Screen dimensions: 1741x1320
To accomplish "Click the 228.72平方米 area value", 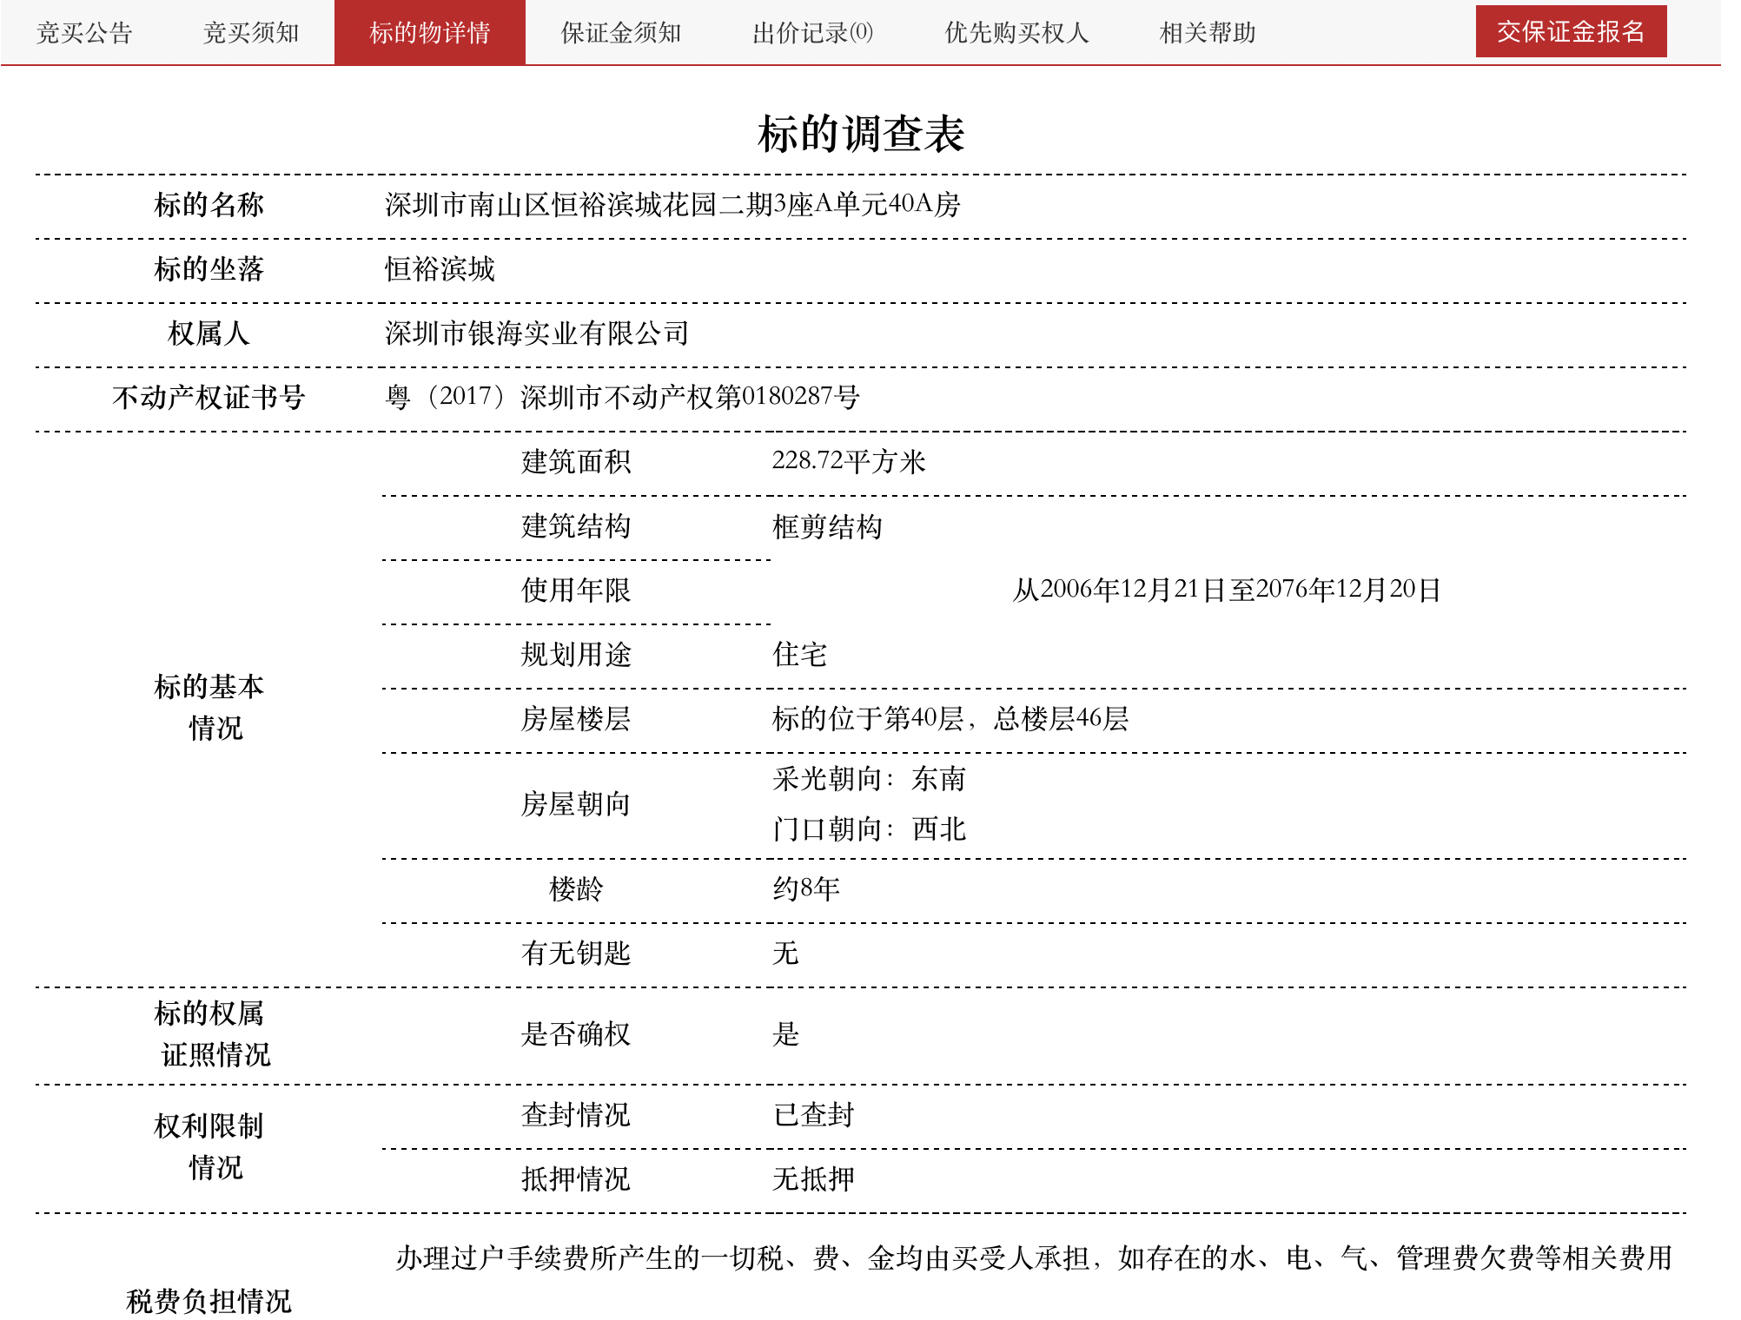I will coord(848,461).
